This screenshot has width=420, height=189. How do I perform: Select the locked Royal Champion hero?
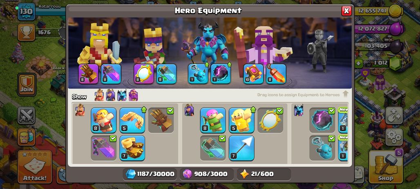(319, 50)
